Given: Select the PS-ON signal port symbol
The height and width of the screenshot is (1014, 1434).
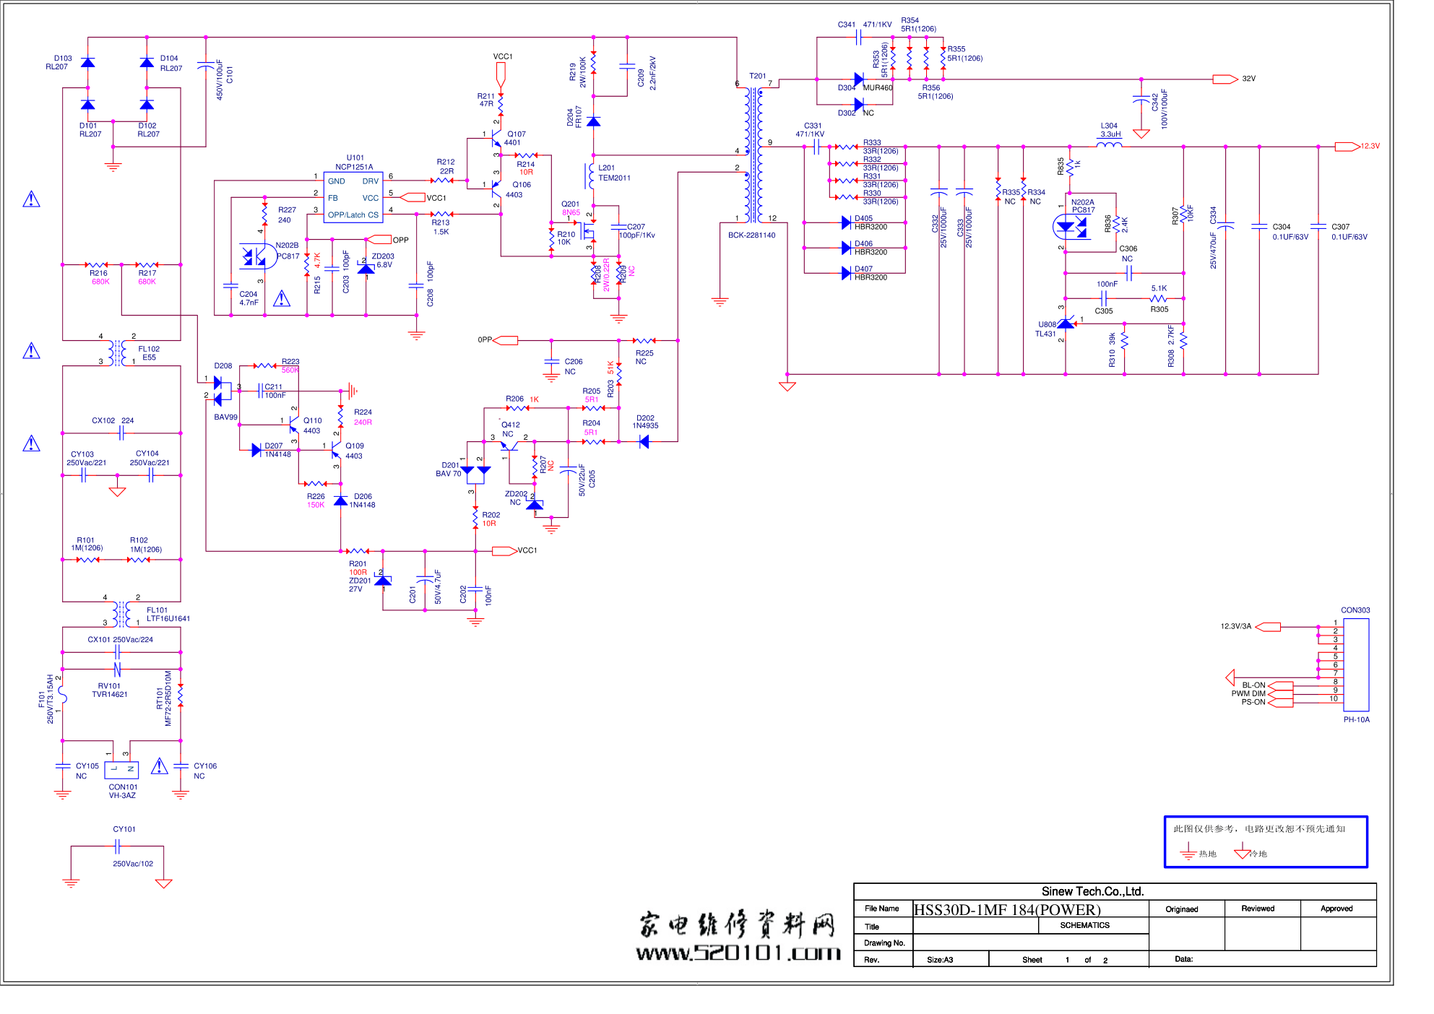Looking at the screenshot, I should [1280, 702].
